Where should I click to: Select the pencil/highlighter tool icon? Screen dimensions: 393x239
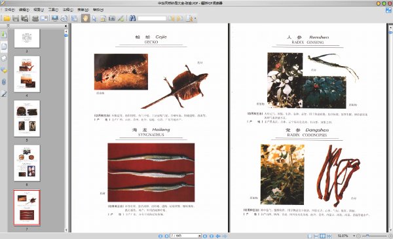tap(121, 18)
